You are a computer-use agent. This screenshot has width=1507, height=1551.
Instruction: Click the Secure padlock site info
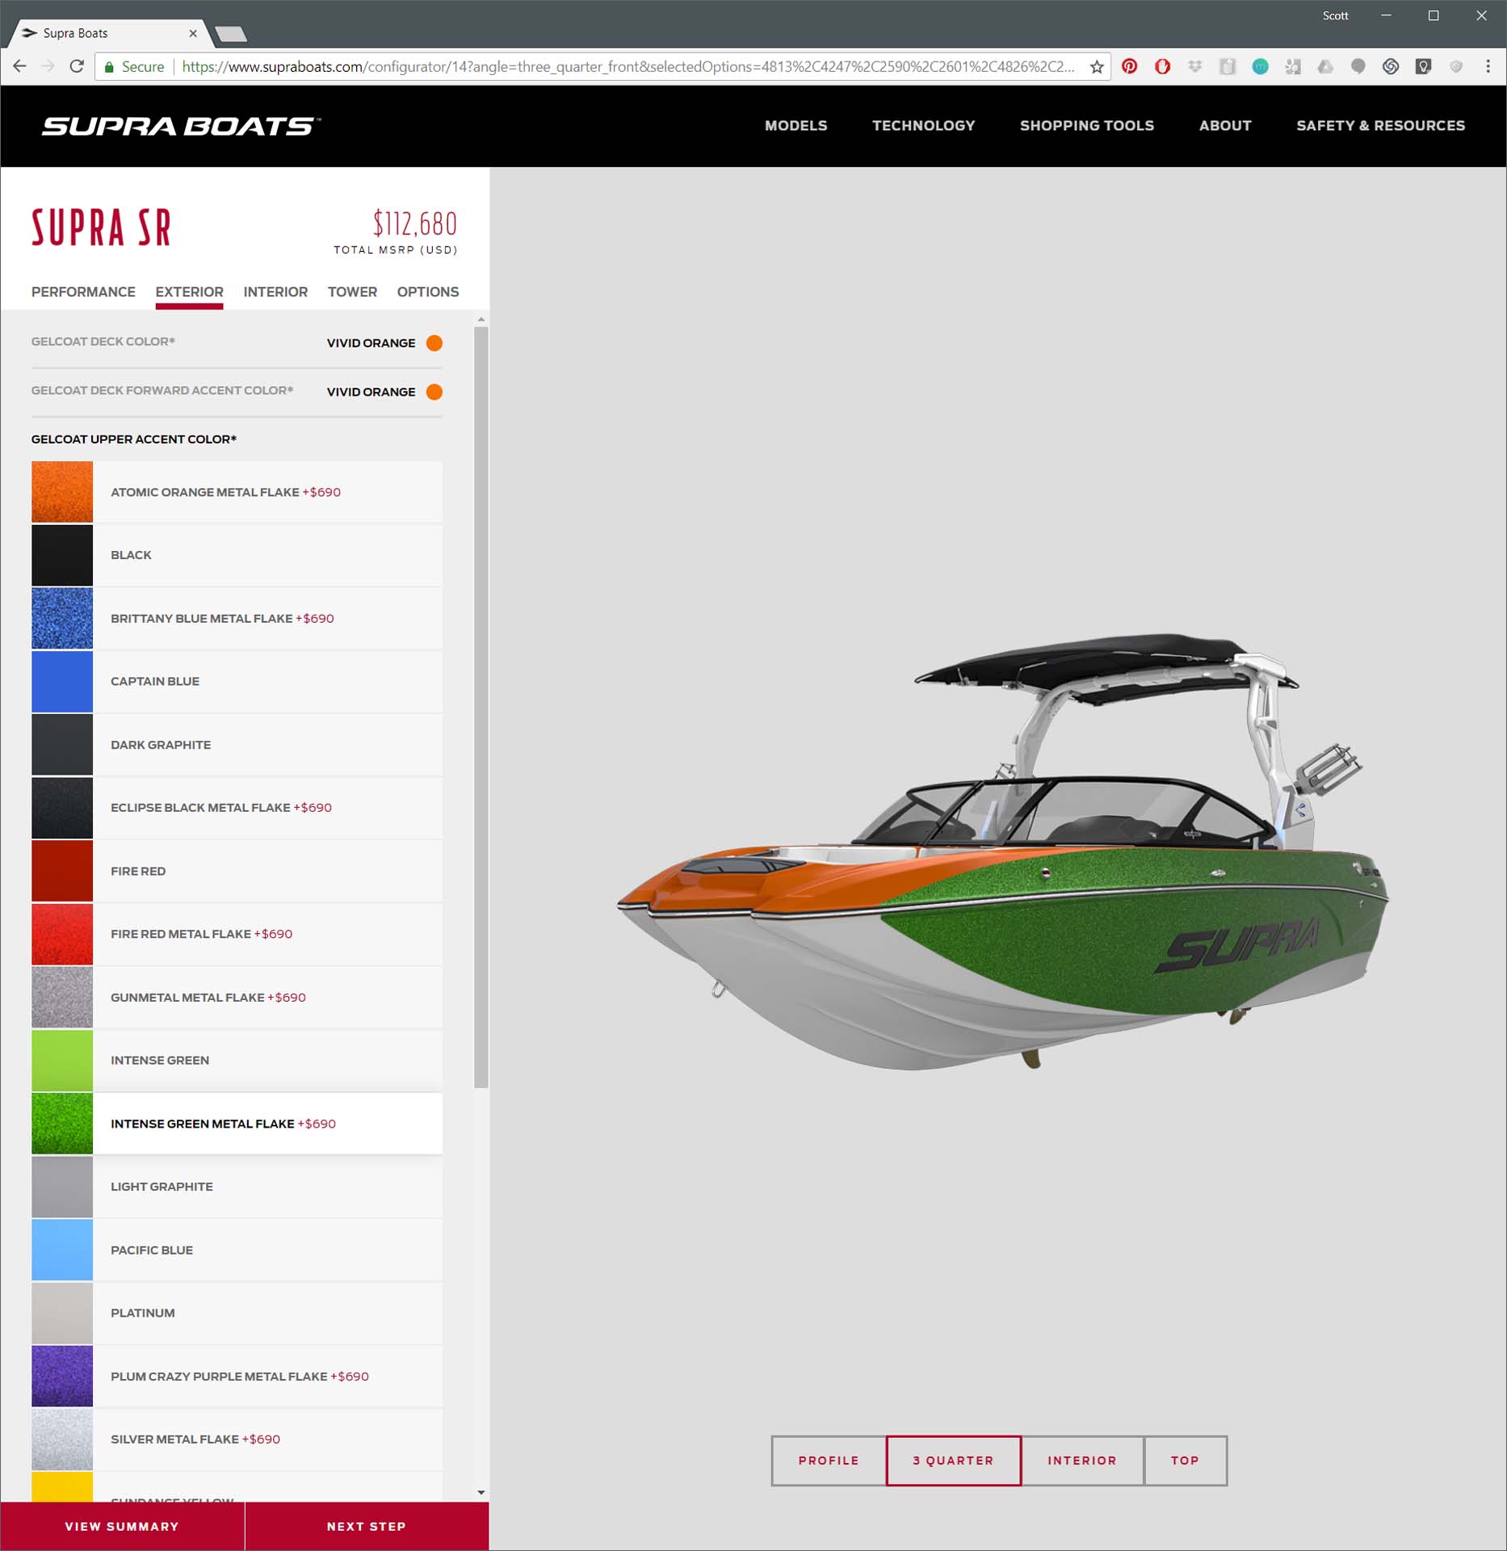(134, 66)
